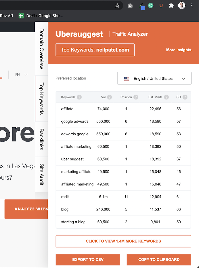Screen dimensions: 199x268
Task: Open the color picker pen extension
Action: [142, 6]
